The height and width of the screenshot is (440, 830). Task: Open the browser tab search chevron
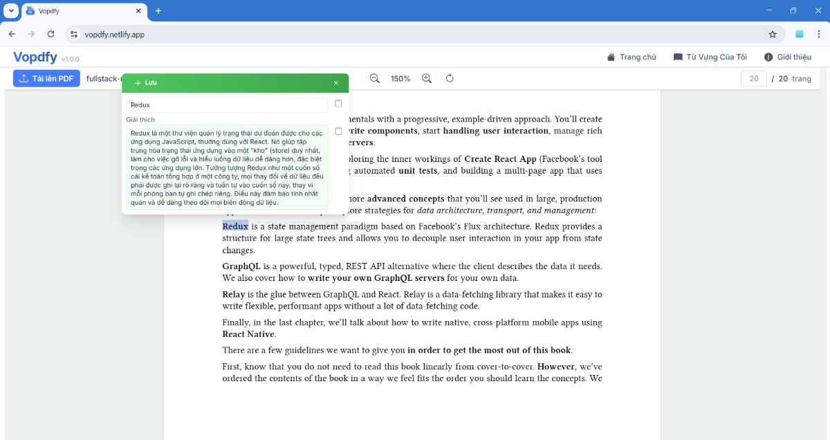[10, 10]
